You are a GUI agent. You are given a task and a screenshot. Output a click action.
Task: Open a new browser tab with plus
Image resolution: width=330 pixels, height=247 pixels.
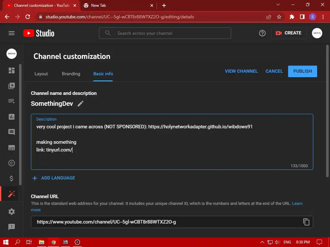click(164, 5)
